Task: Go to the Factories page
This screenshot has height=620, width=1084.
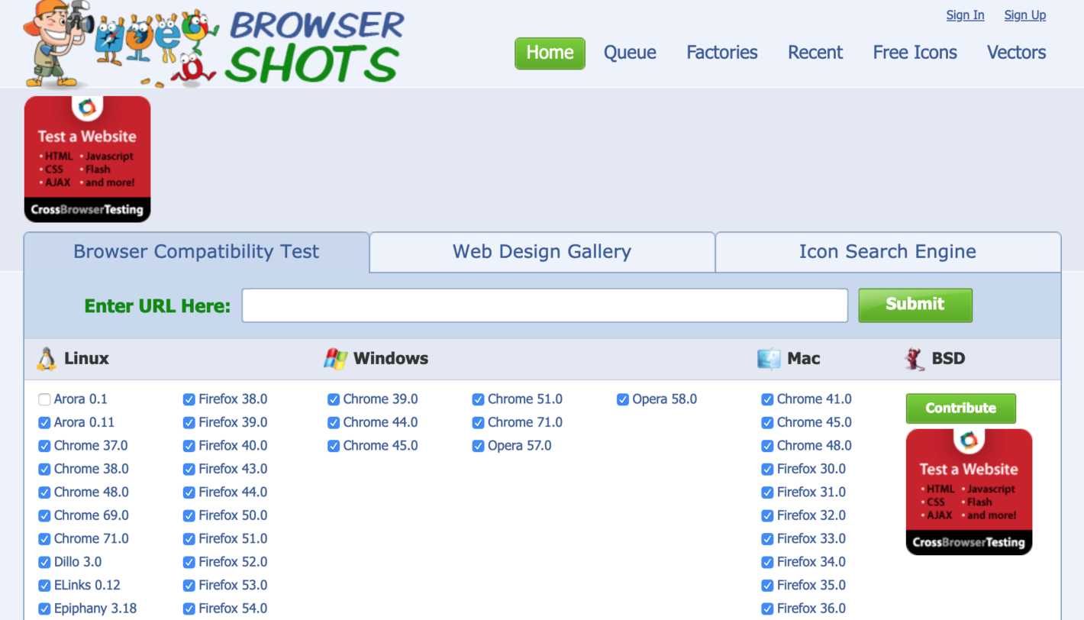Action: (x=721, y=53)
